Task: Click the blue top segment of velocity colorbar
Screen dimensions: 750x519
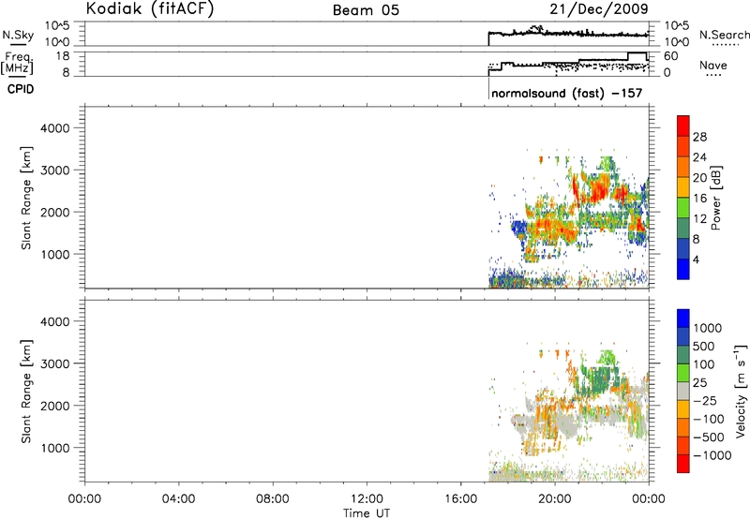Action: 683,319
